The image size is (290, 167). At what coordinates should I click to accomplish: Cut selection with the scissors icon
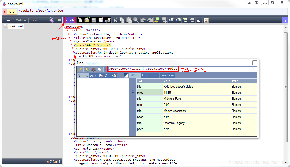tap(115, 20)
